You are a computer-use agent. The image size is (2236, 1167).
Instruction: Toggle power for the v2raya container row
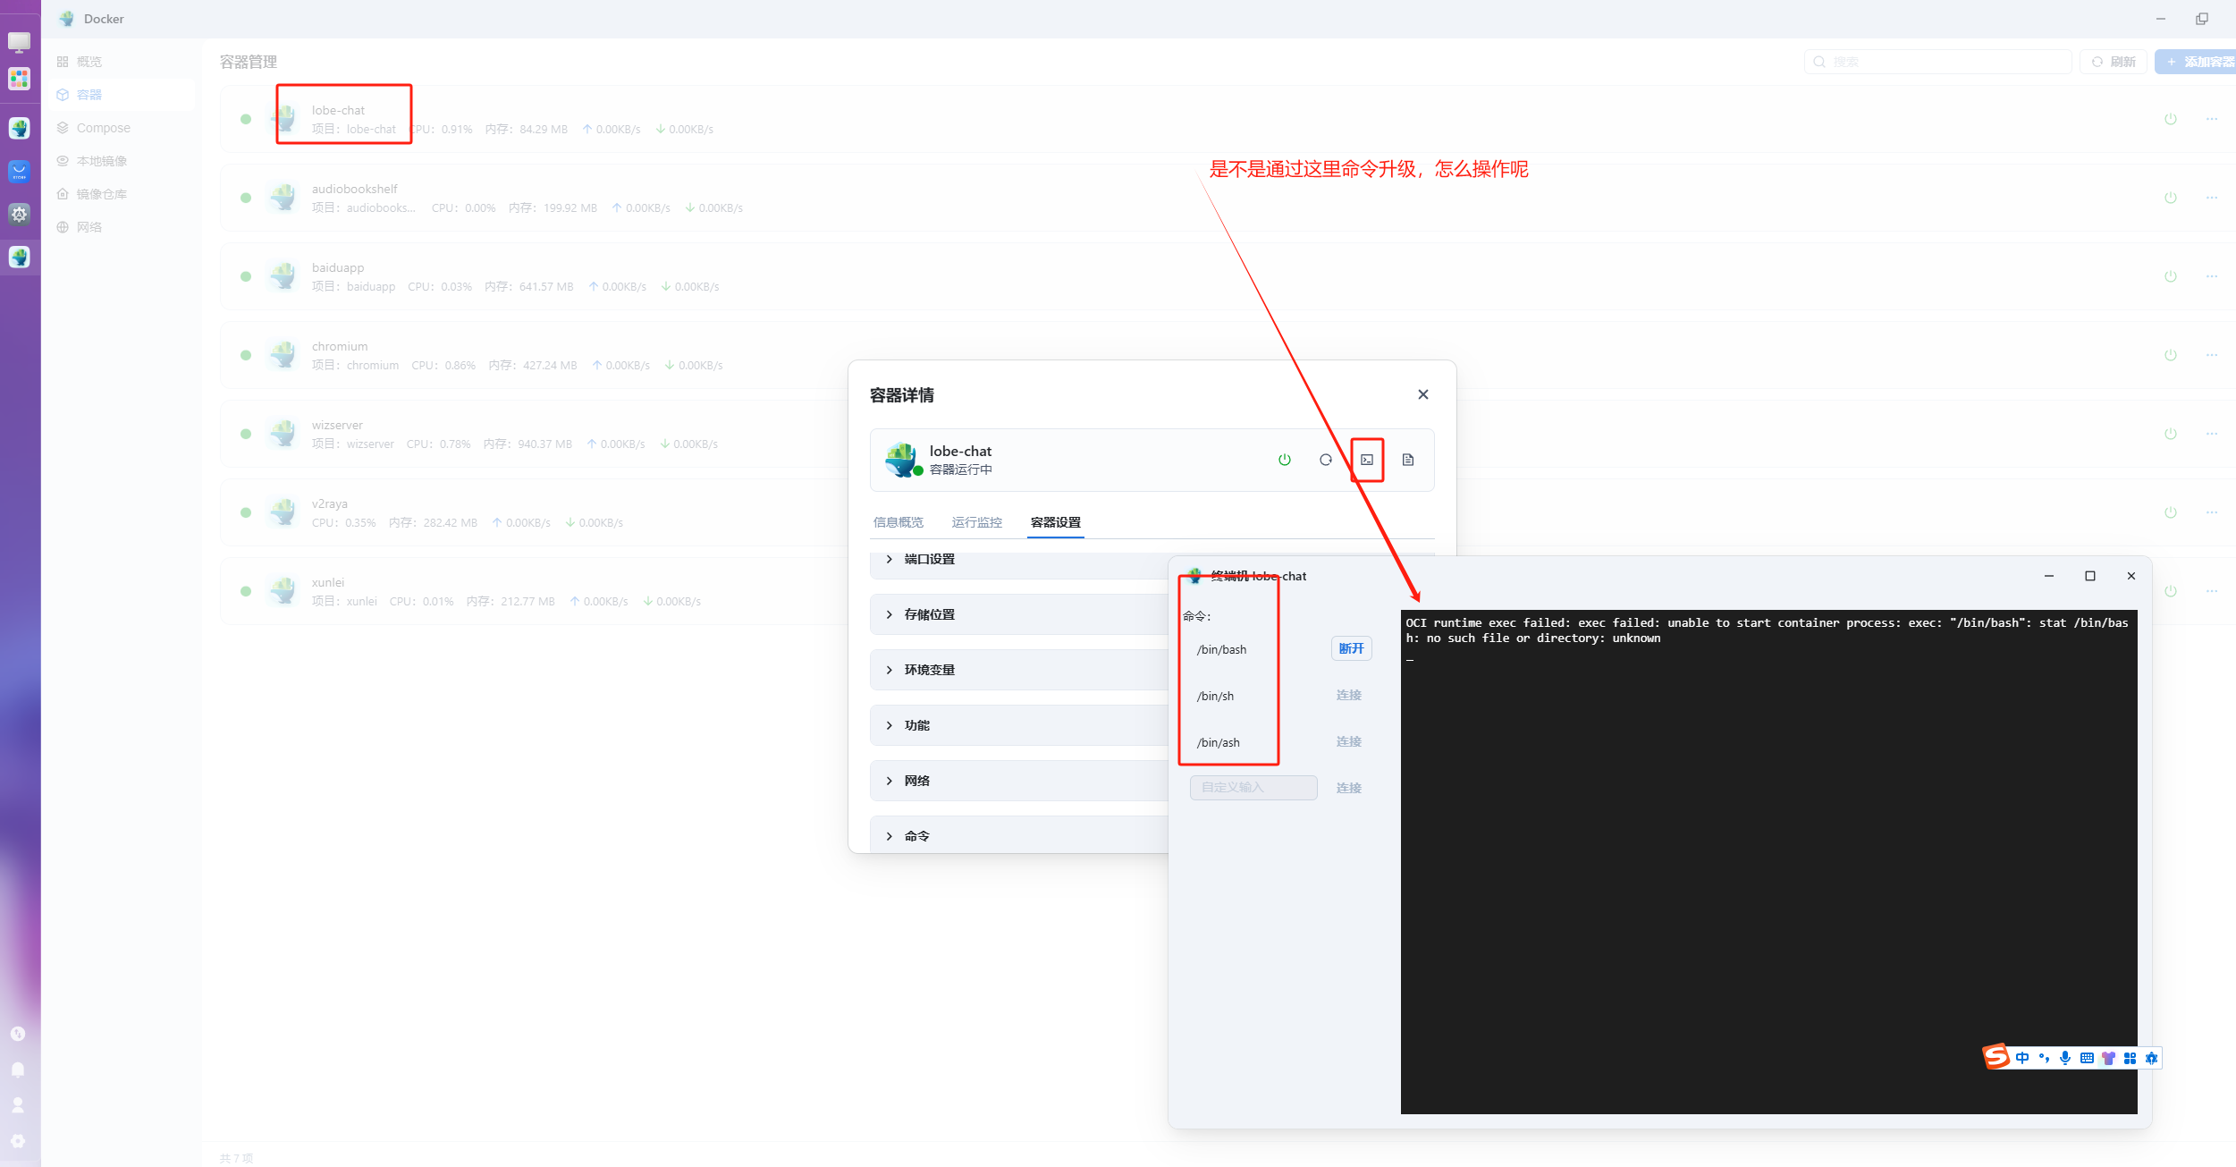2170,512
